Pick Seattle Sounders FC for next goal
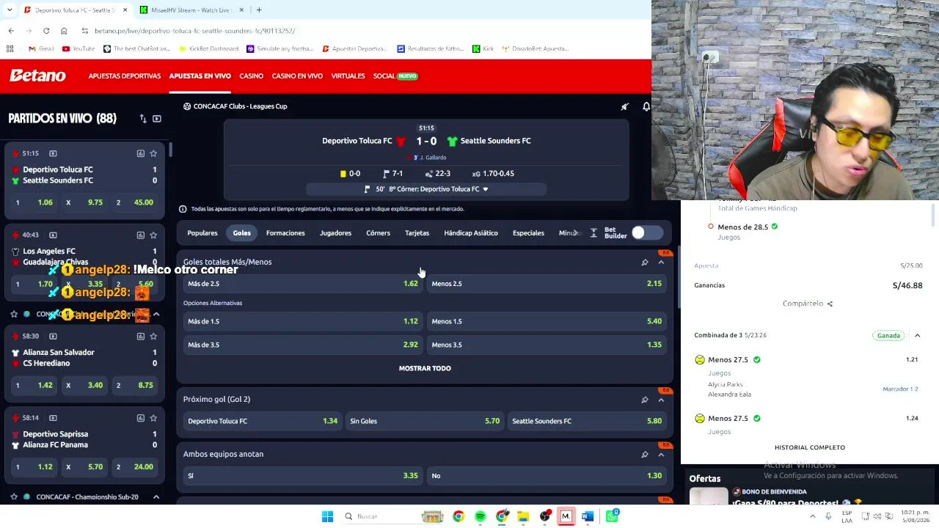Image resolution: width=939 pixels, height=528 pixels. point(587,421)
